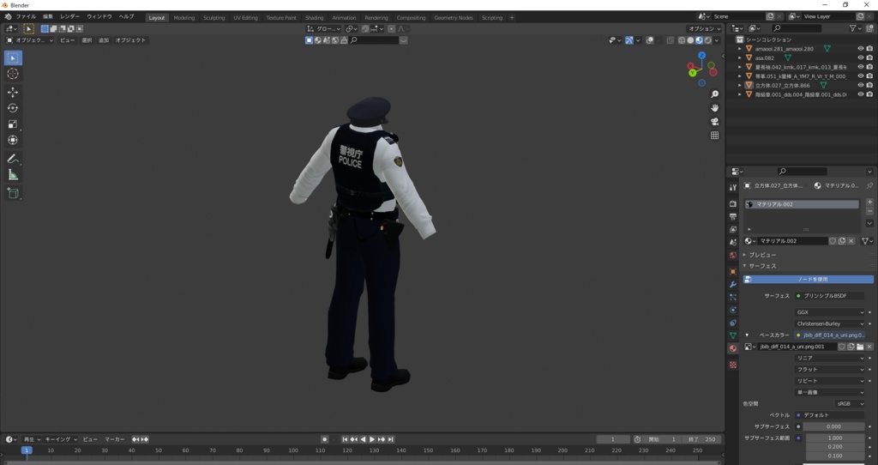Select the Rotate tool
The image size is (878, 465).
click(13, 108)
